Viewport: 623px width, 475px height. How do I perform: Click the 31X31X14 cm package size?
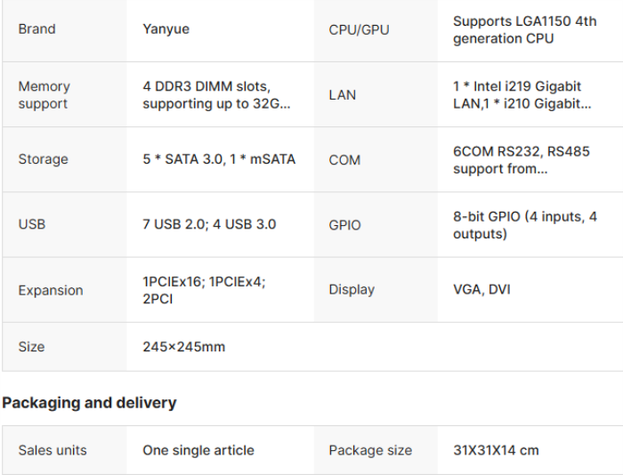point(496,451)
